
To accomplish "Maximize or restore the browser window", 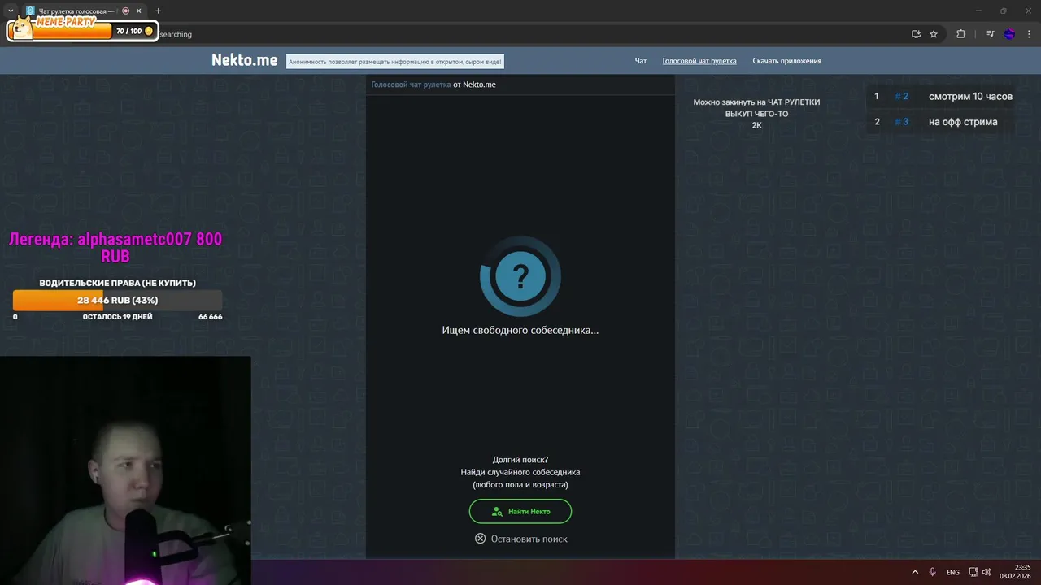I will point(1004,11).
